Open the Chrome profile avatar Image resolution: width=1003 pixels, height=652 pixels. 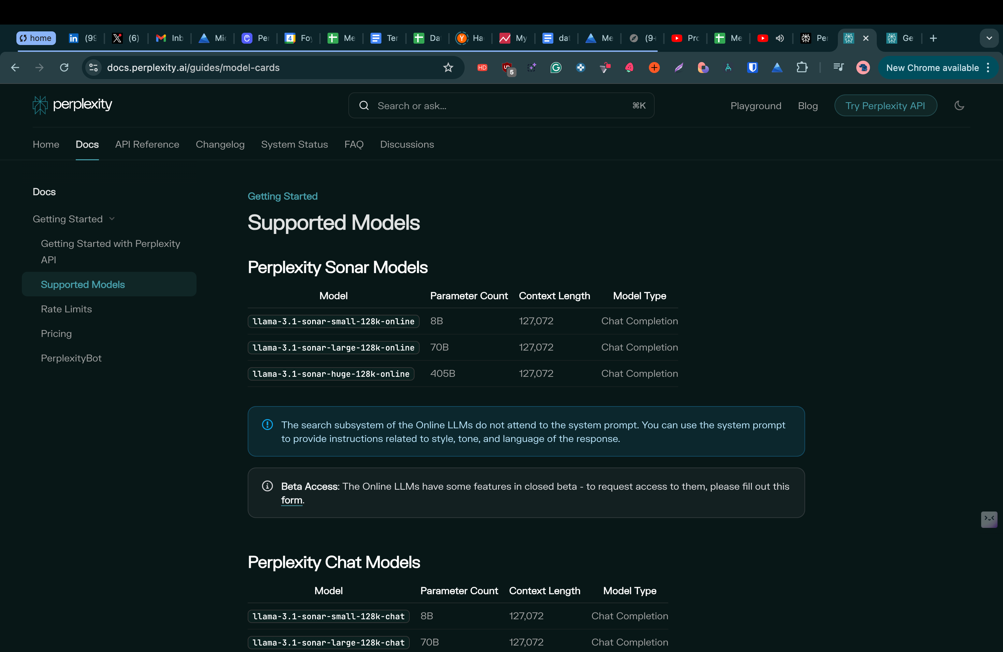coord(863,68)
